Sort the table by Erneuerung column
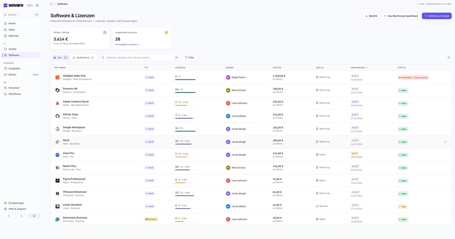Screen dimensions: 455x239 click(x=359, y=68)
